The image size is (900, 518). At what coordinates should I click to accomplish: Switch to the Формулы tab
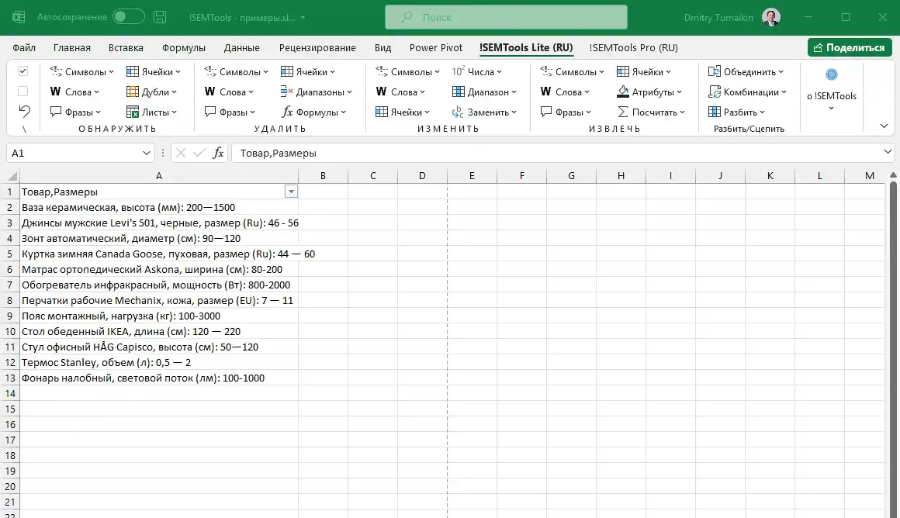[x=184, y=47]
